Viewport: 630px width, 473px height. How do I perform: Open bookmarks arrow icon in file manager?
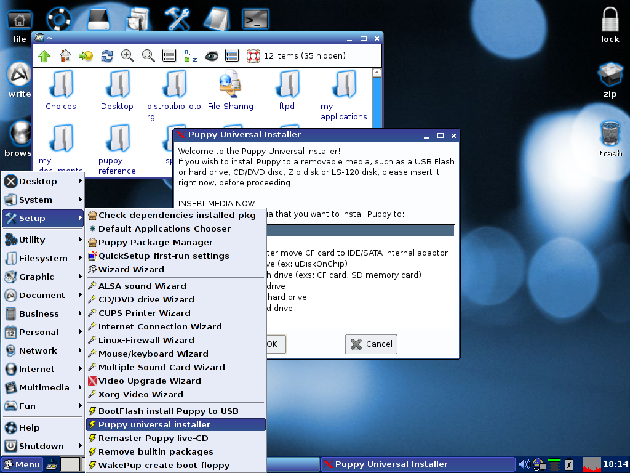[86, 55]
